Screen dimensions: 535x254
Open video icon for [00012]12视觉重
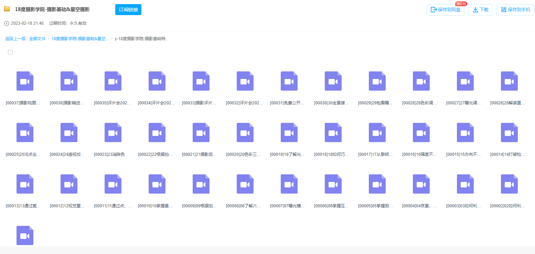[69, 184]
